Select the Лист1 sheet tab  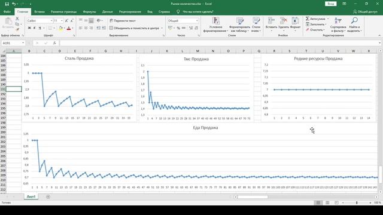tap(31, 196)
